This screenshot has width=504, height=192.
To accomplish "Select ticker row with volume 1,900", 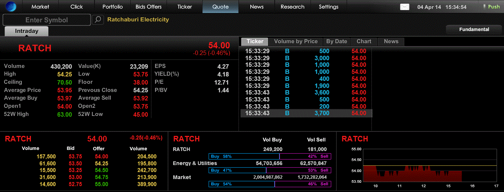I will 306,86.
